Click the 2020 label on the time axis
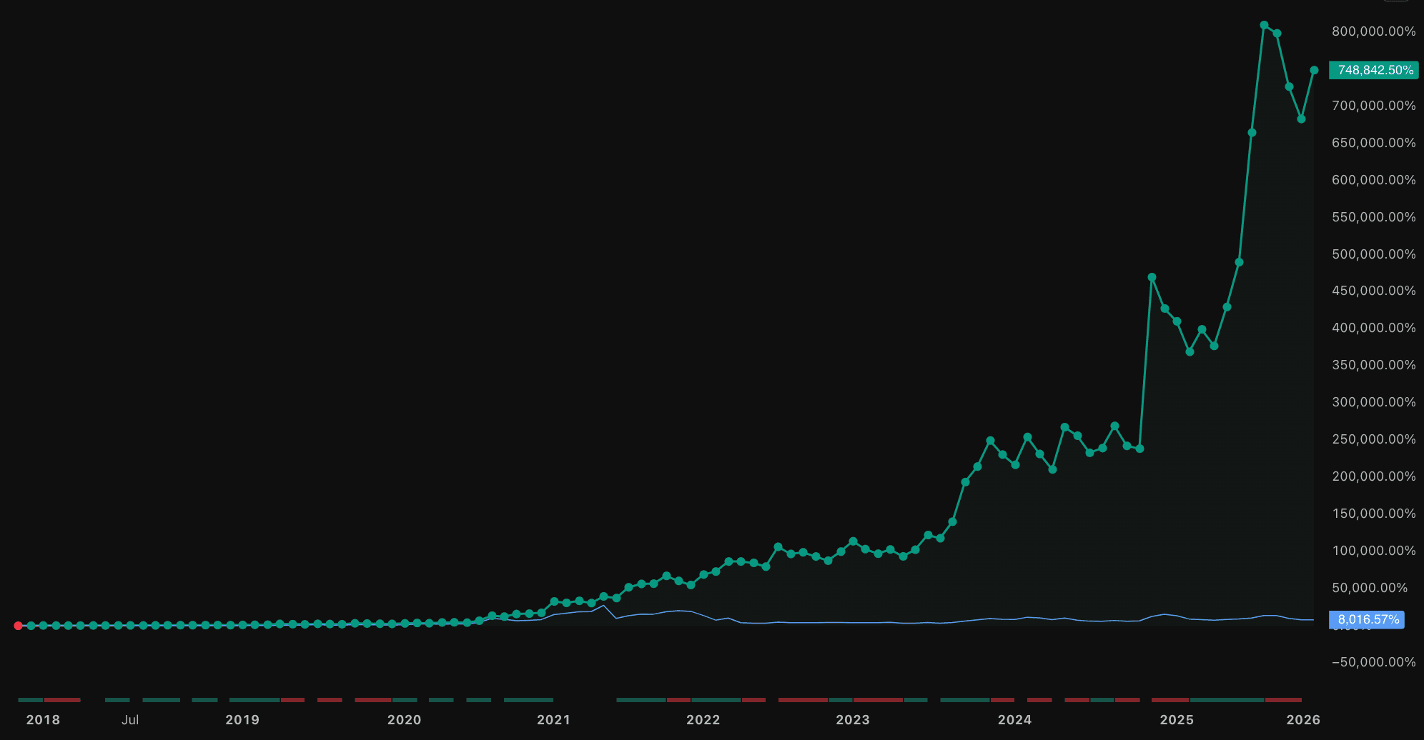 click(x=405, y=721)
